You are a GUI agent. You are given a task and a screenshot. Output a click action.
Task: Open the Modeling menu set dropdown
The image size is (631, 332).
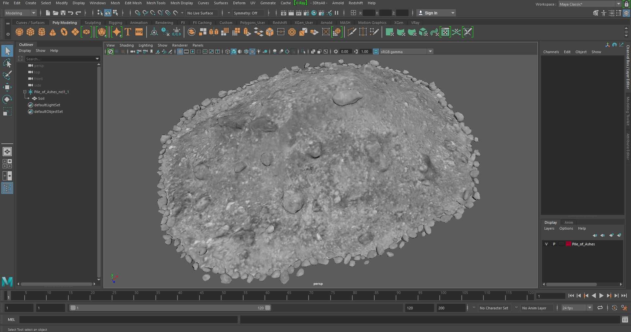point(20,13)
